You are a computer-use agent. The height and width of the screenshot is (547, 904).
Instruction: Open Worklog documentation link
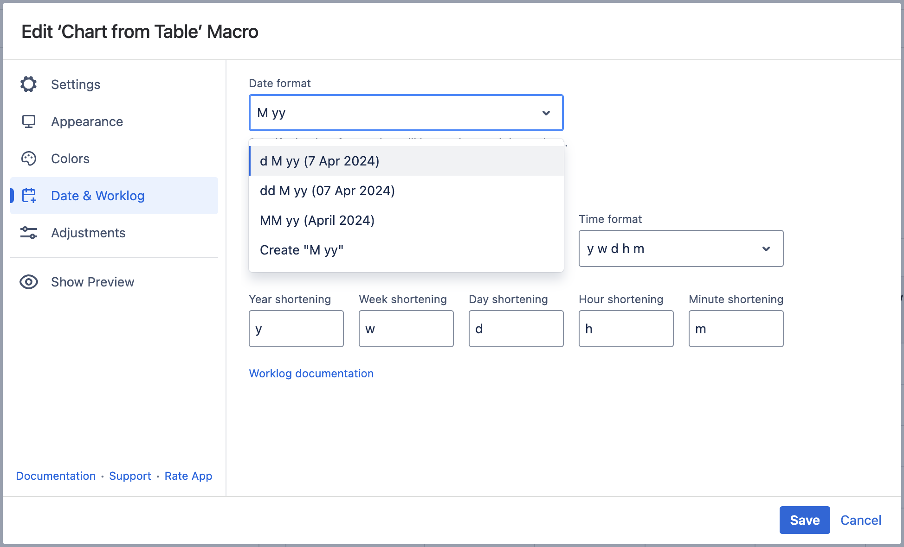(x=311, y=374)
